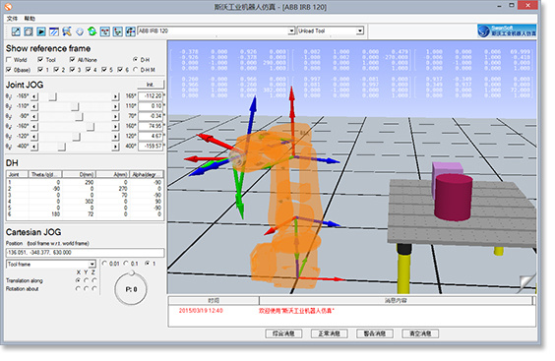Screen dimensions: 555x361
Task: Click the first toolbar icon with diagonal arrow
Action: point(16,31)
